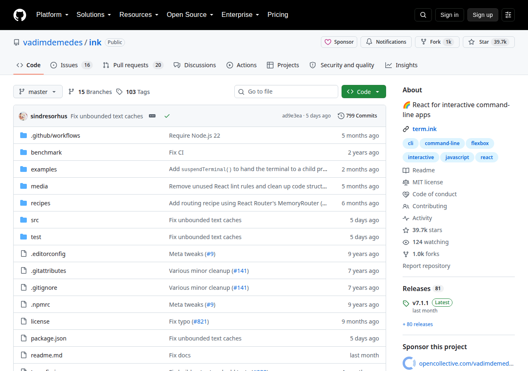Expand the commit message ellipsis icon
The image size is (528, 371).
[x=152, y=116]
